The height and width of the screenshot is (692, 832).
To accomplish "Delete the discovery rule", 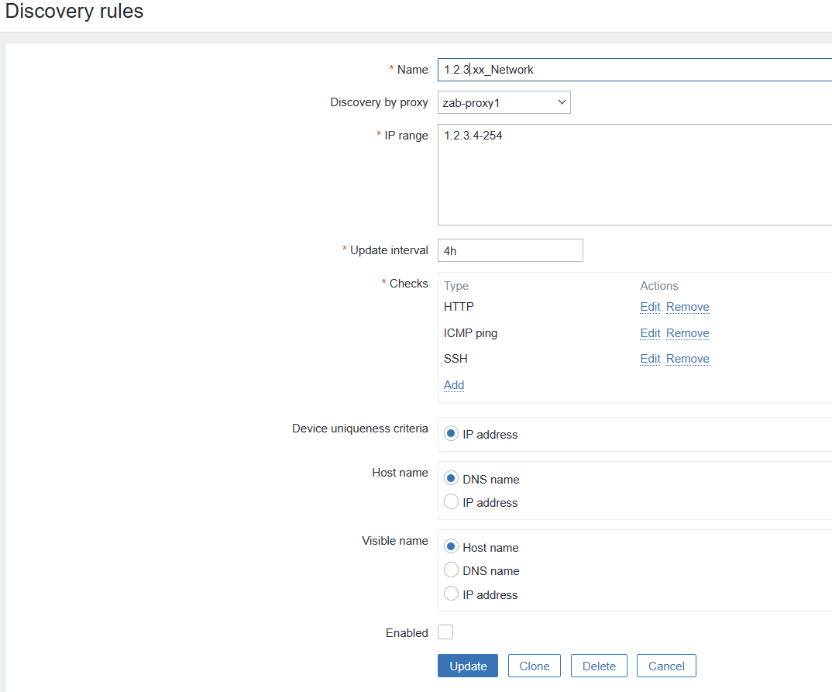I will click(599, 666).
